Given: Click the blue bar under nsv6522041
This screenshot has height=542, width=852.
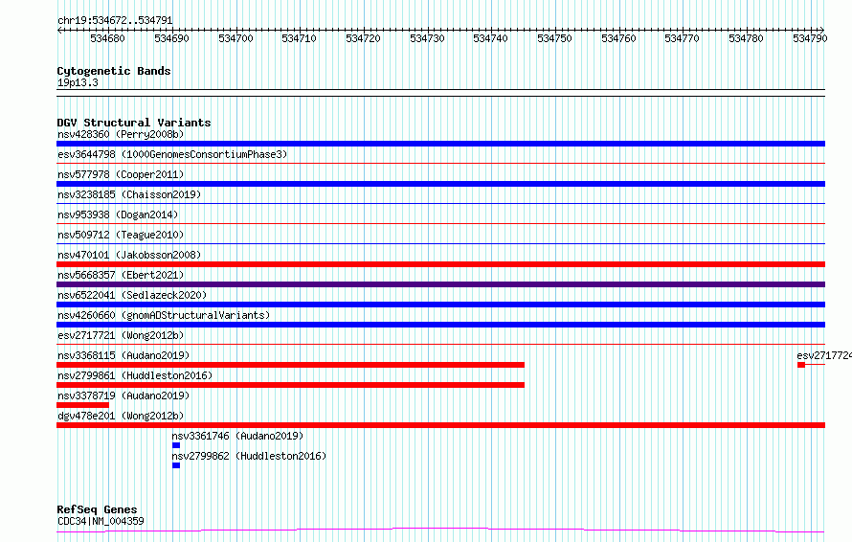Looking at the screenshot, I should 440,305.
